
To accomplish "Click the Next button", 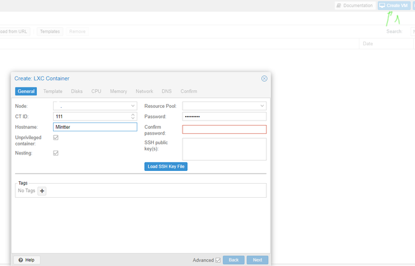I will coord(257,260).
